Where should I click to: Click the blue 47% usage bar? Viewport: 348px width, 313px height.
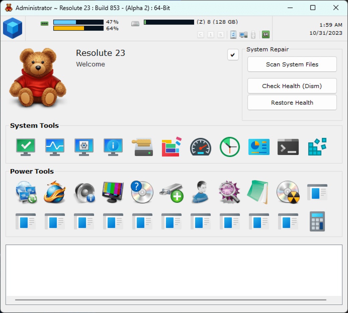pos(78,22)
